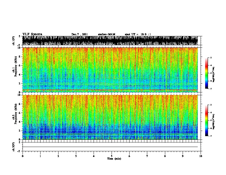
Task: Click the "6" kHz tick of ch.2 spectrogram
Action: tap(20, 113)
